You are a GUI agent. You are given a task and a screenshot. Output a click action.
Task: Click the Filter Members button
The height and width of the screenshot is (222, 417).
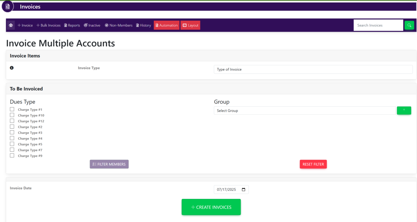(x=109, y=164)
